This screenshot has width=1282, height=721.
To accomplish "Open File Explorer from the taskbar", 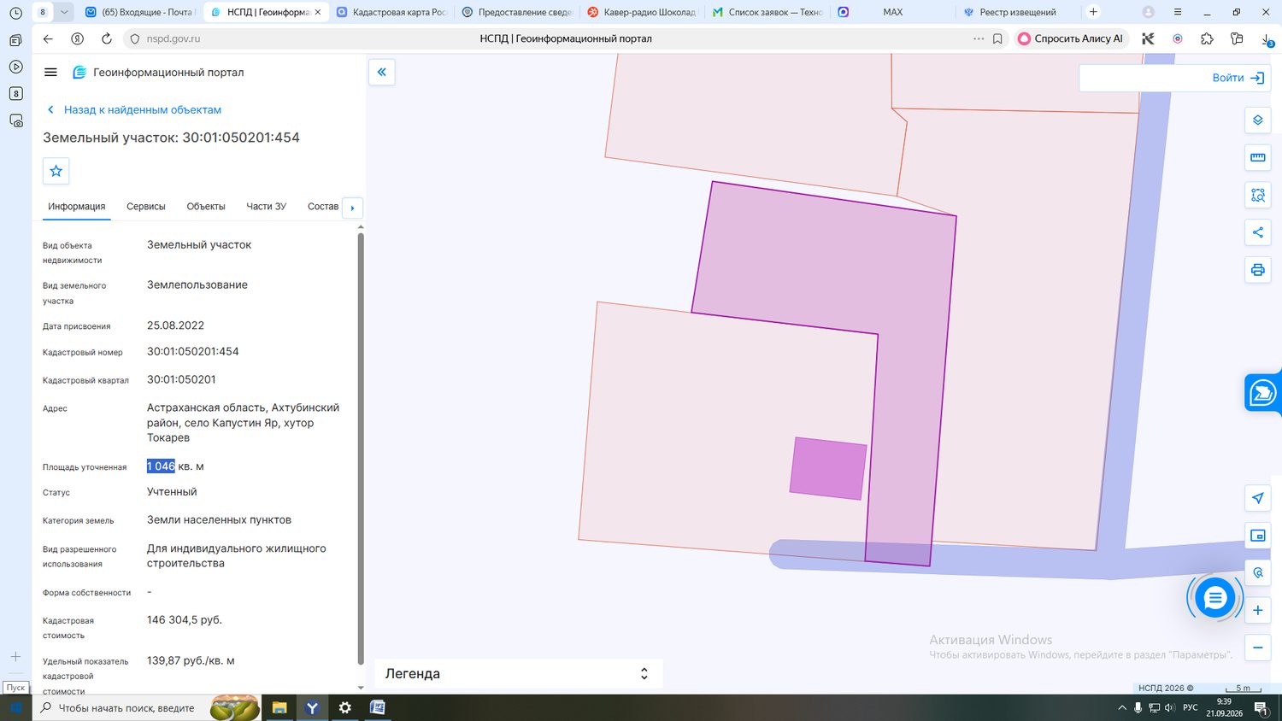I will click(x=279, y=707).
